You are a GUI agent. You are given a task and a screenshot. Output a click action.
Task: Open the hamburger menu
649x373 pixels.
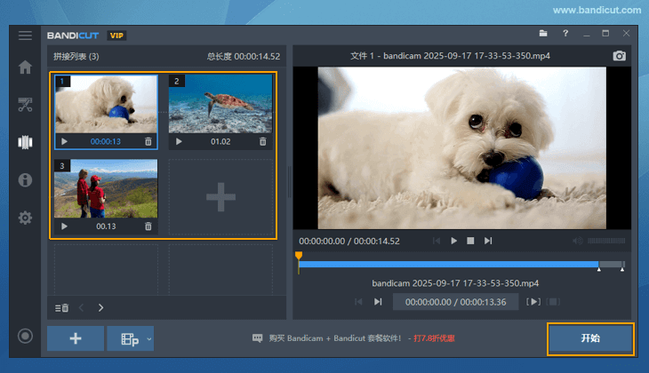(25, 36)
